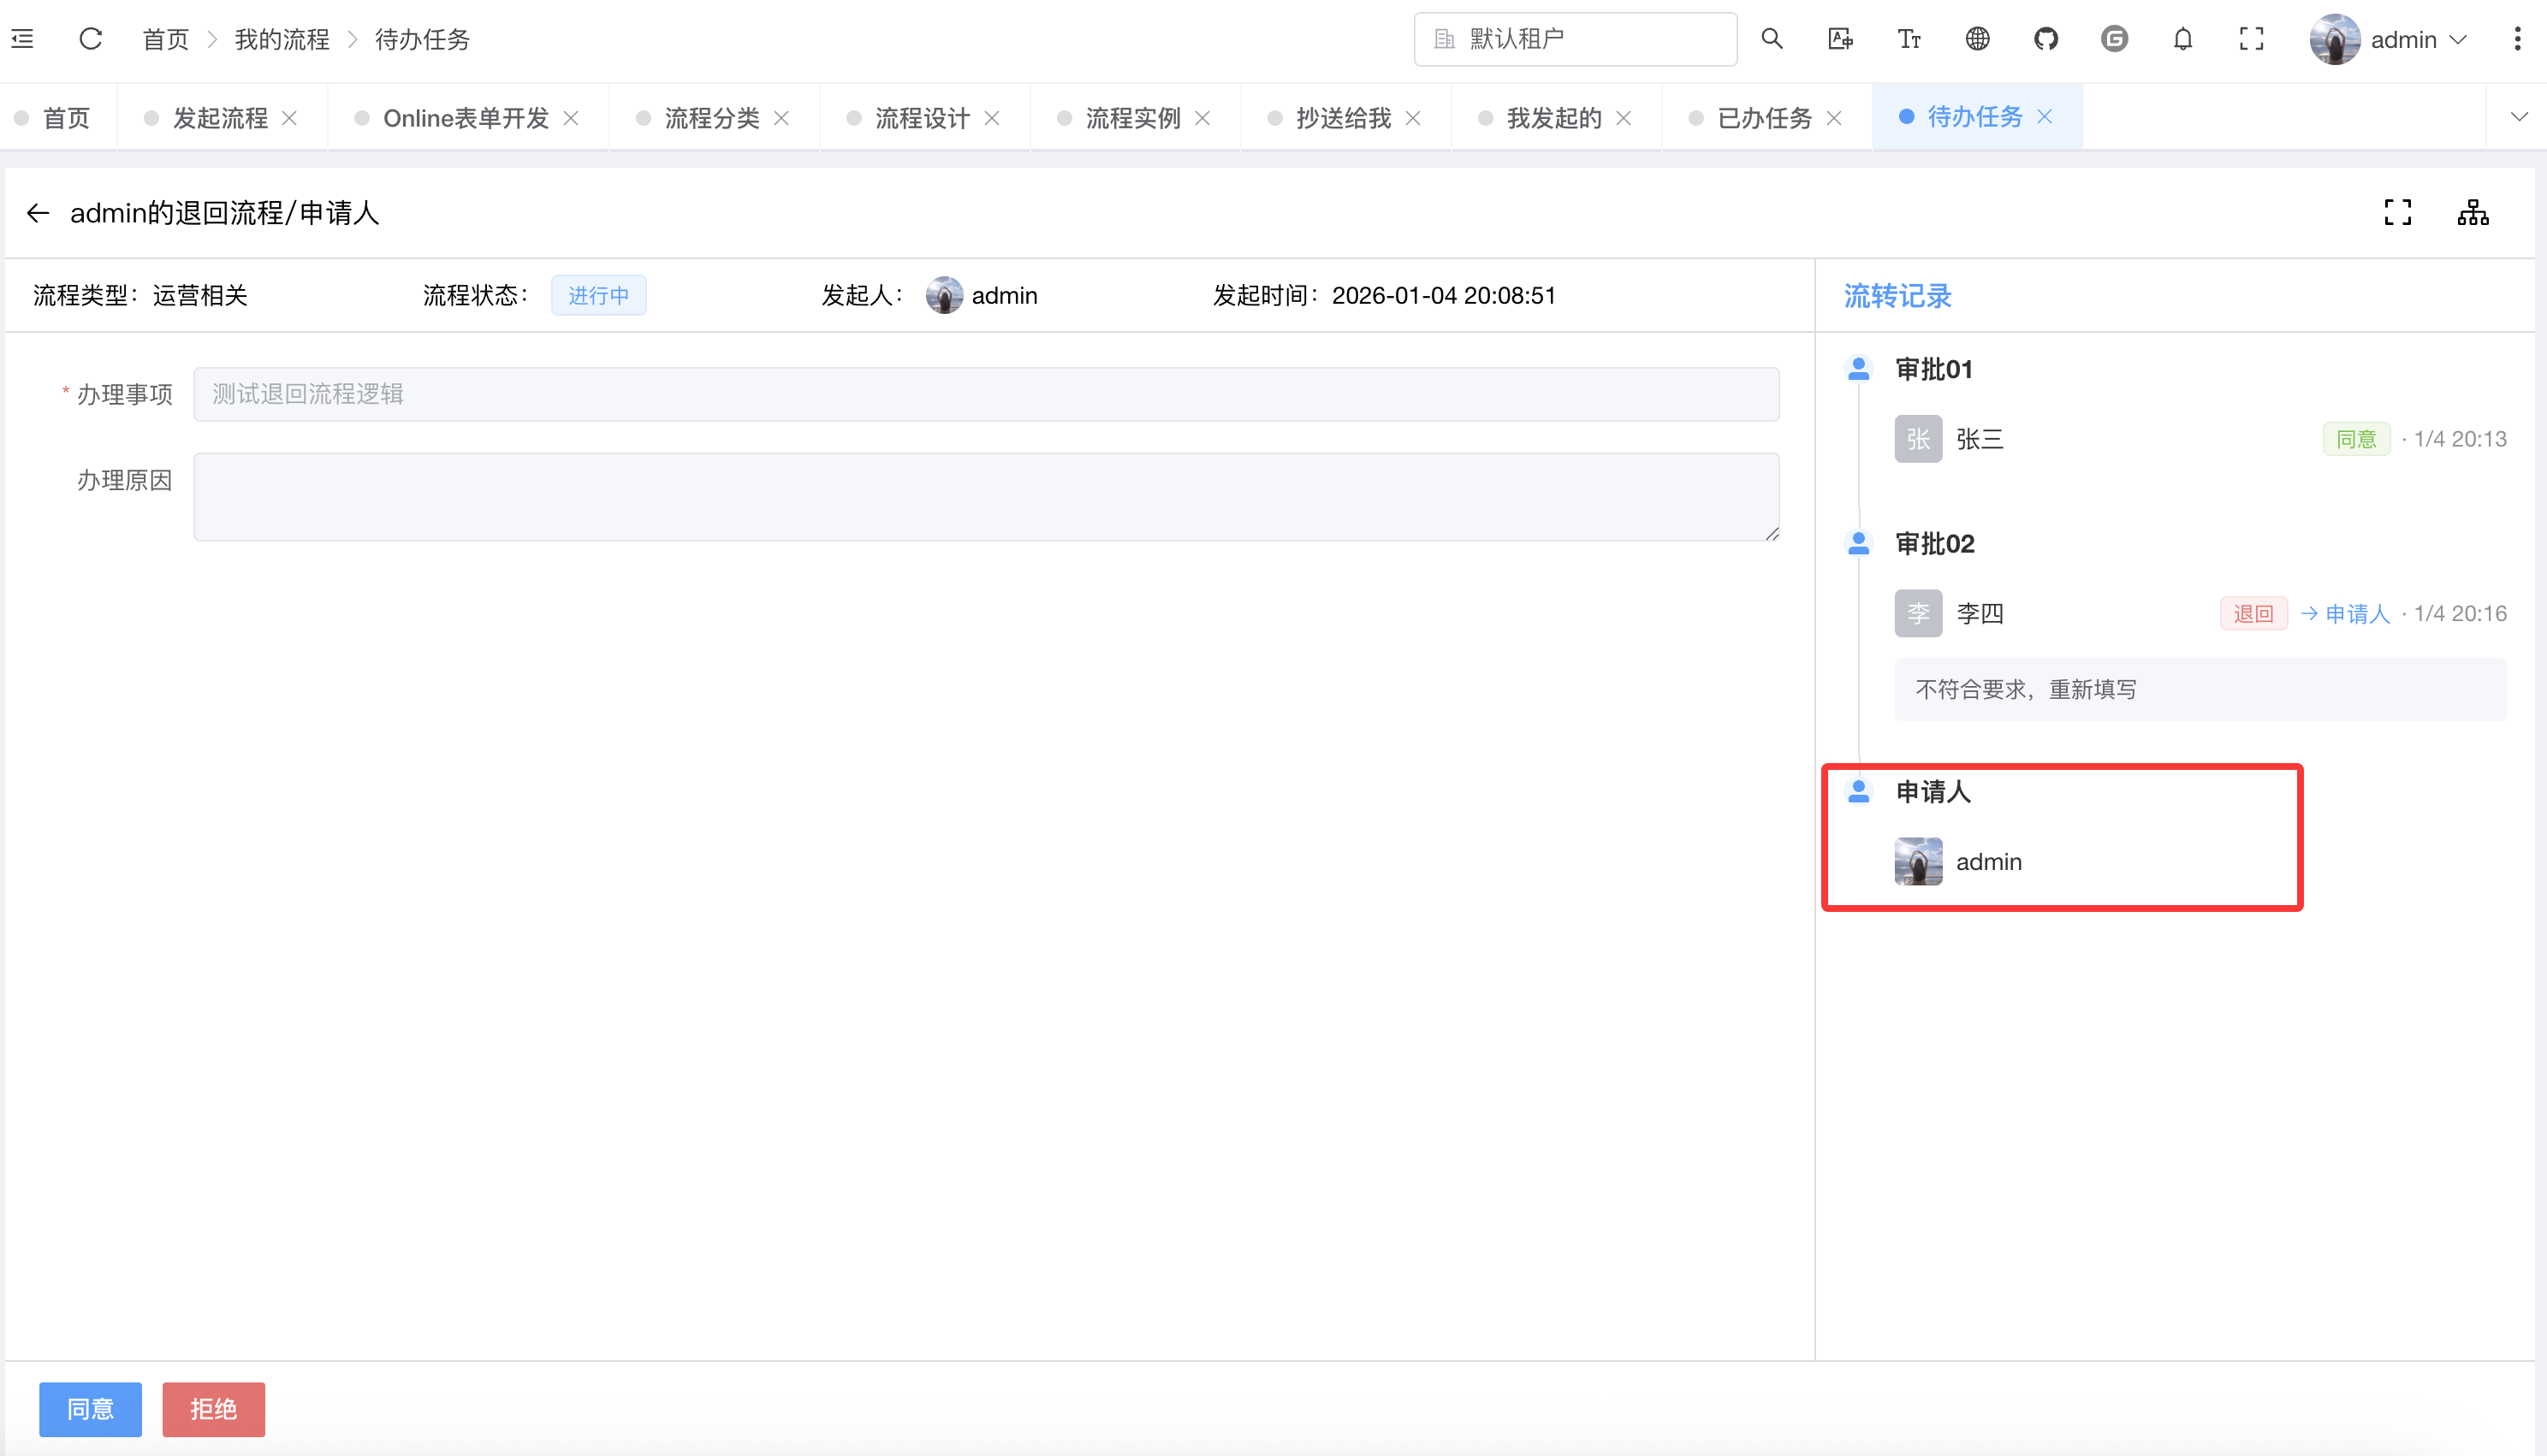Open the GitHub repository icon
This screenshot has height=1456, width=2547.
point(2045,39)
